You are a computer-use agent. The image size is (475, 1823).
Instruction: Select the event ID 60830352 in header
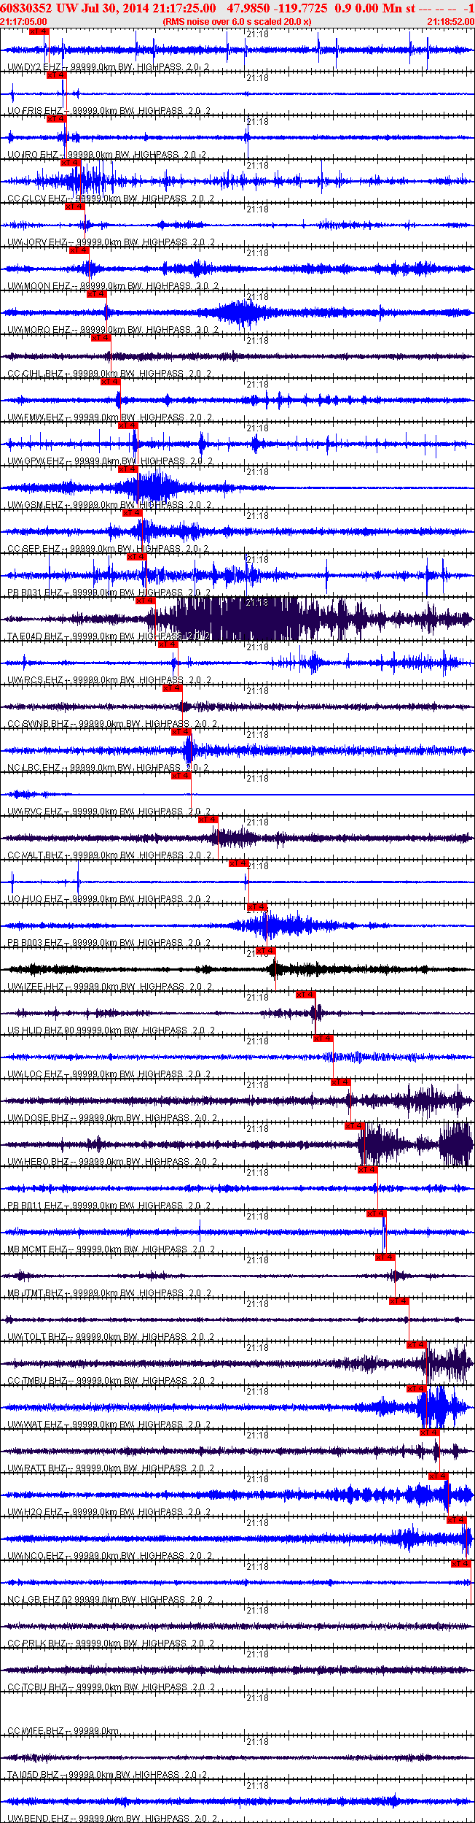tap(26, 8)
